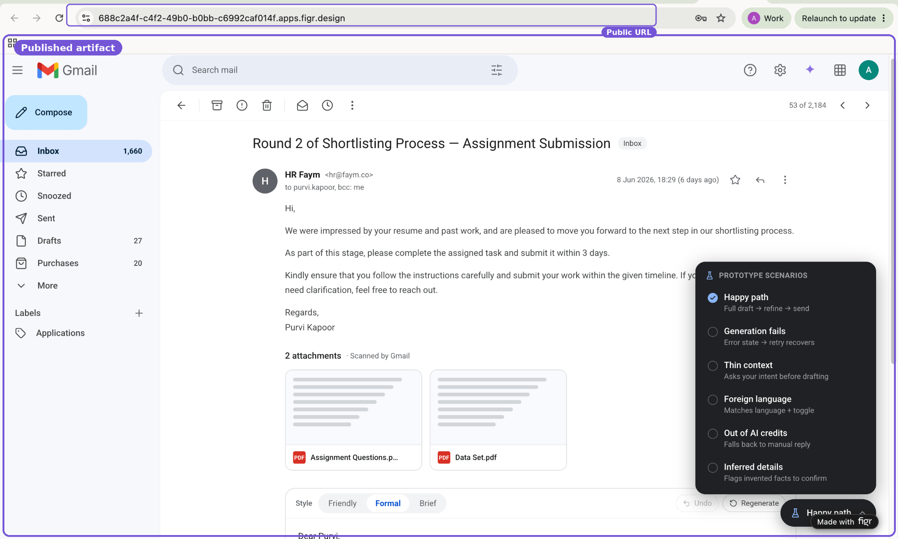Launch the Gemini sparkle assistant
898x539 pixels.
click(x=810, y=69)
